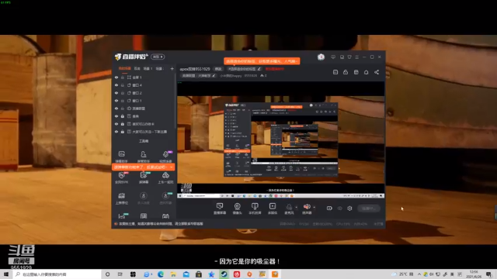Hide the 窗口 4 source layer
Image resolution: width=497 pixels, height=279 pixels.
point(116,85)
